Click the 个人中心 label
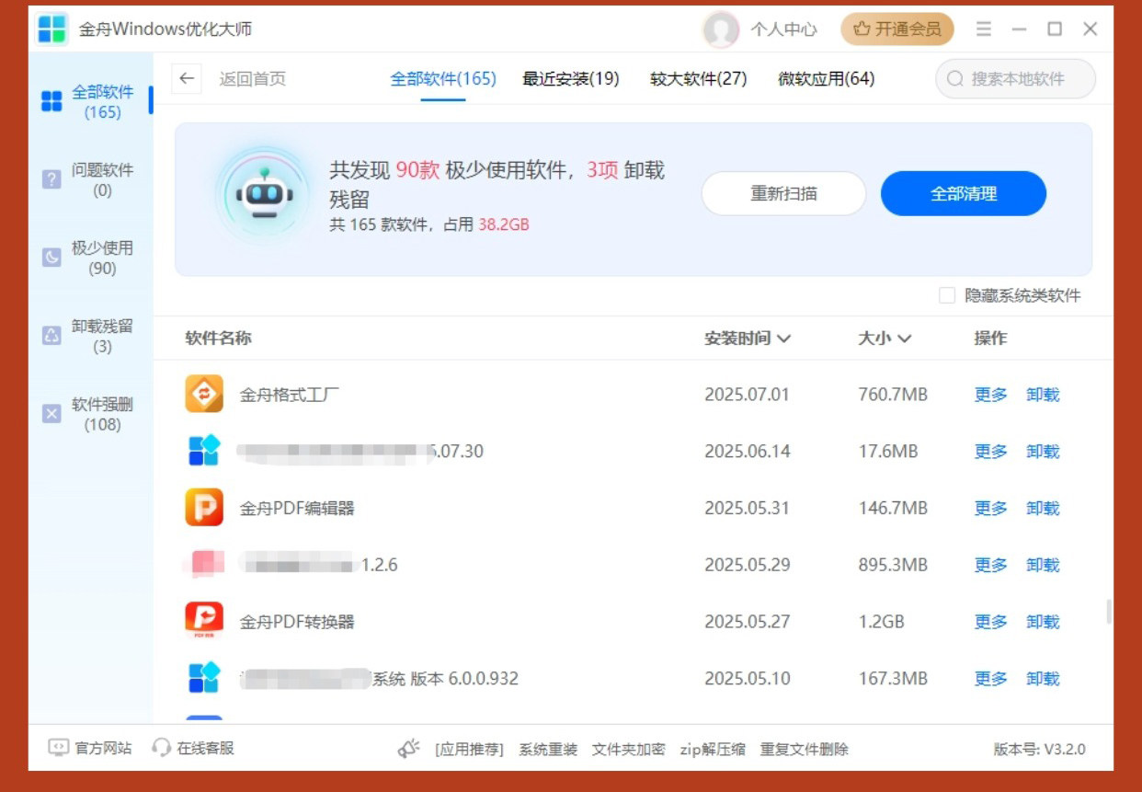Viewport: 1142px width, 792px height. coord(783,29)
